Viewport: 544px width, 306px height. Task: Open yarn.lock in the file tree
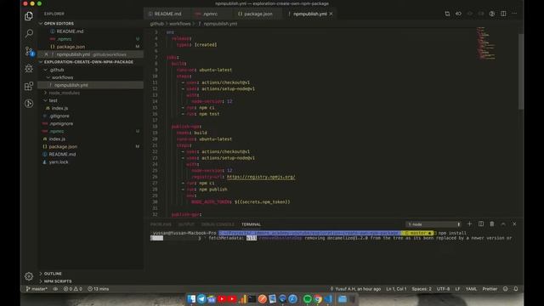tap(59, 162)
